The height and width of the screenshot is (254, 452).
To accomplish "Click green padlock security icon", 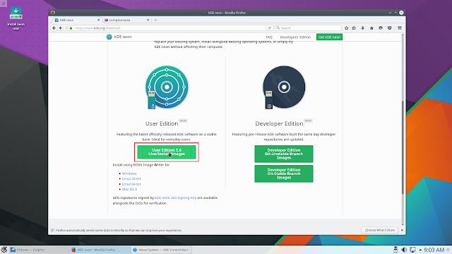I will tap(71, 28).
